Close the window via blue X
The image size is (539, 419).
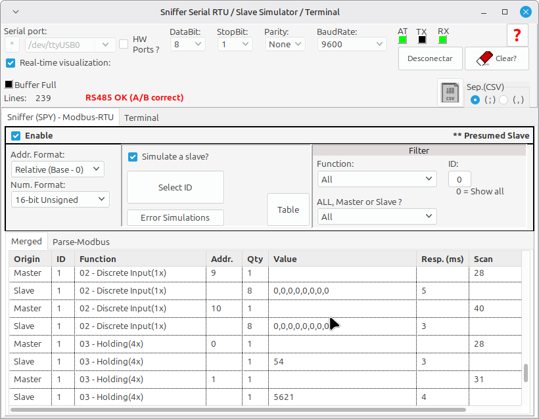click(x=525, y=12)
